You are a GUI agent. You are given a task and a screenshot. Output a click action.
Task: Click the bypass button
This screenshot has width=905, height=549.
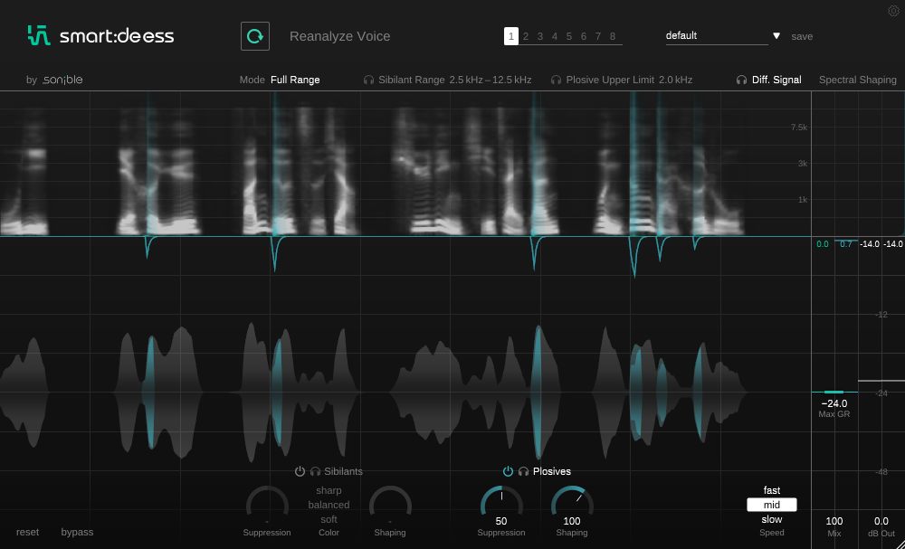pyautogui.click(x=77, y=532)
